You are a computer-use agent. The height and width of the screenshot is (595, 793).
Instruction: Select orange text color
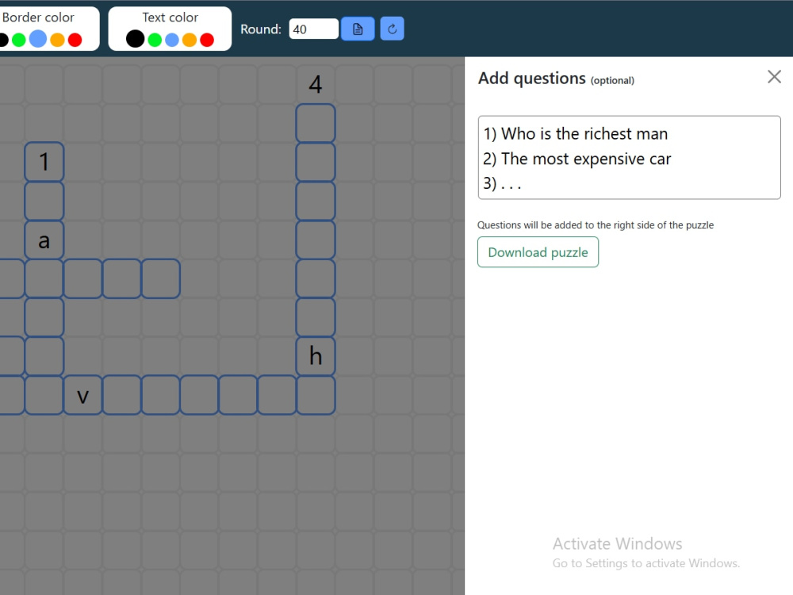(190, 40)
